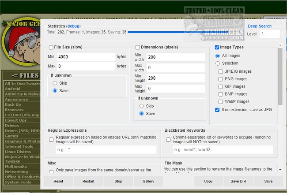Select the Selection radio button
Screen dimensions: 287x193
point(218,63)
